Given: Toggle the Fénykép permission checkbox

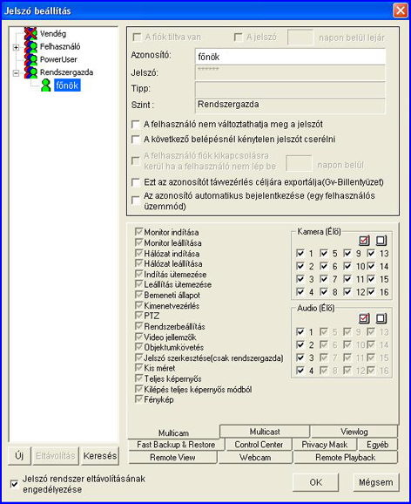Looking at the screenshot, I should [x=138, y=399].
